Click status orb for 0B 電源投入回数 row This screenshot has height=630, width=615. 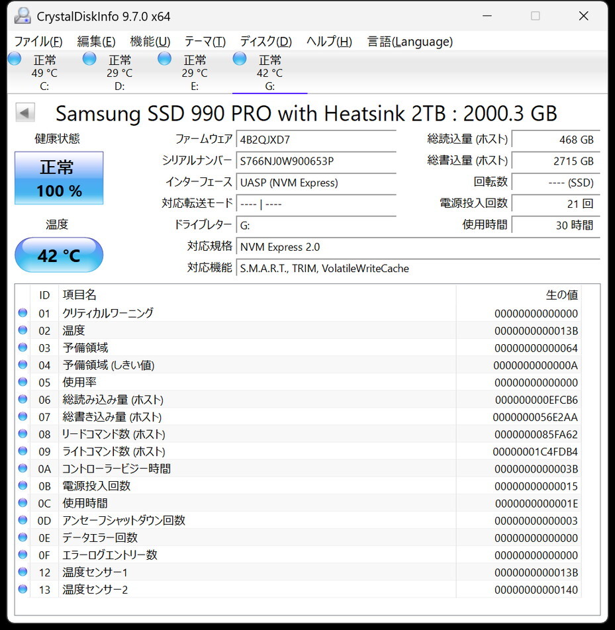click(23, 485)
